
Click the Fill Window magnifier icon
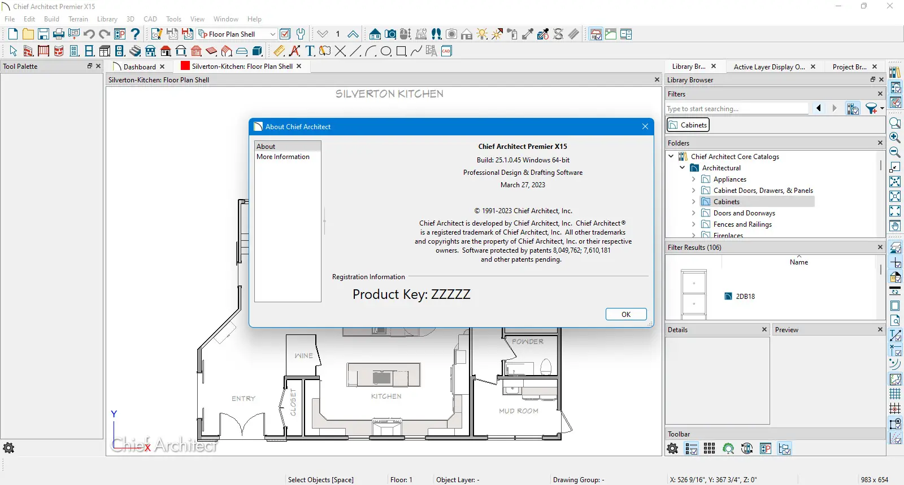(895, 123)
